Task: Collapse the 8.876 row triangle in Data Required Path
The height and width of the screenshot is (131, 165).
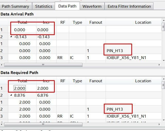Action: [x=11, y=95]
